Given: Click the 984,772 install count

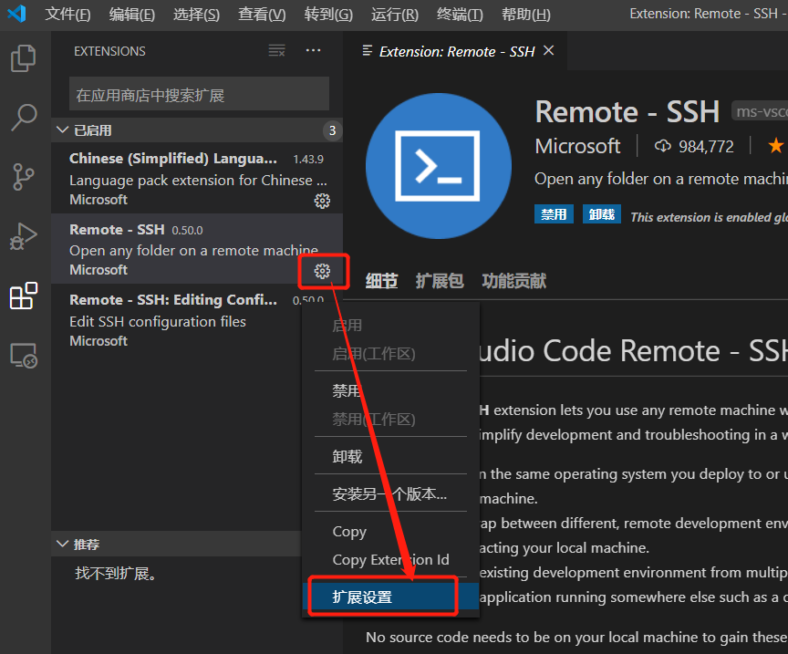Looking at the screenshot, I should click(x=706, y=146).
